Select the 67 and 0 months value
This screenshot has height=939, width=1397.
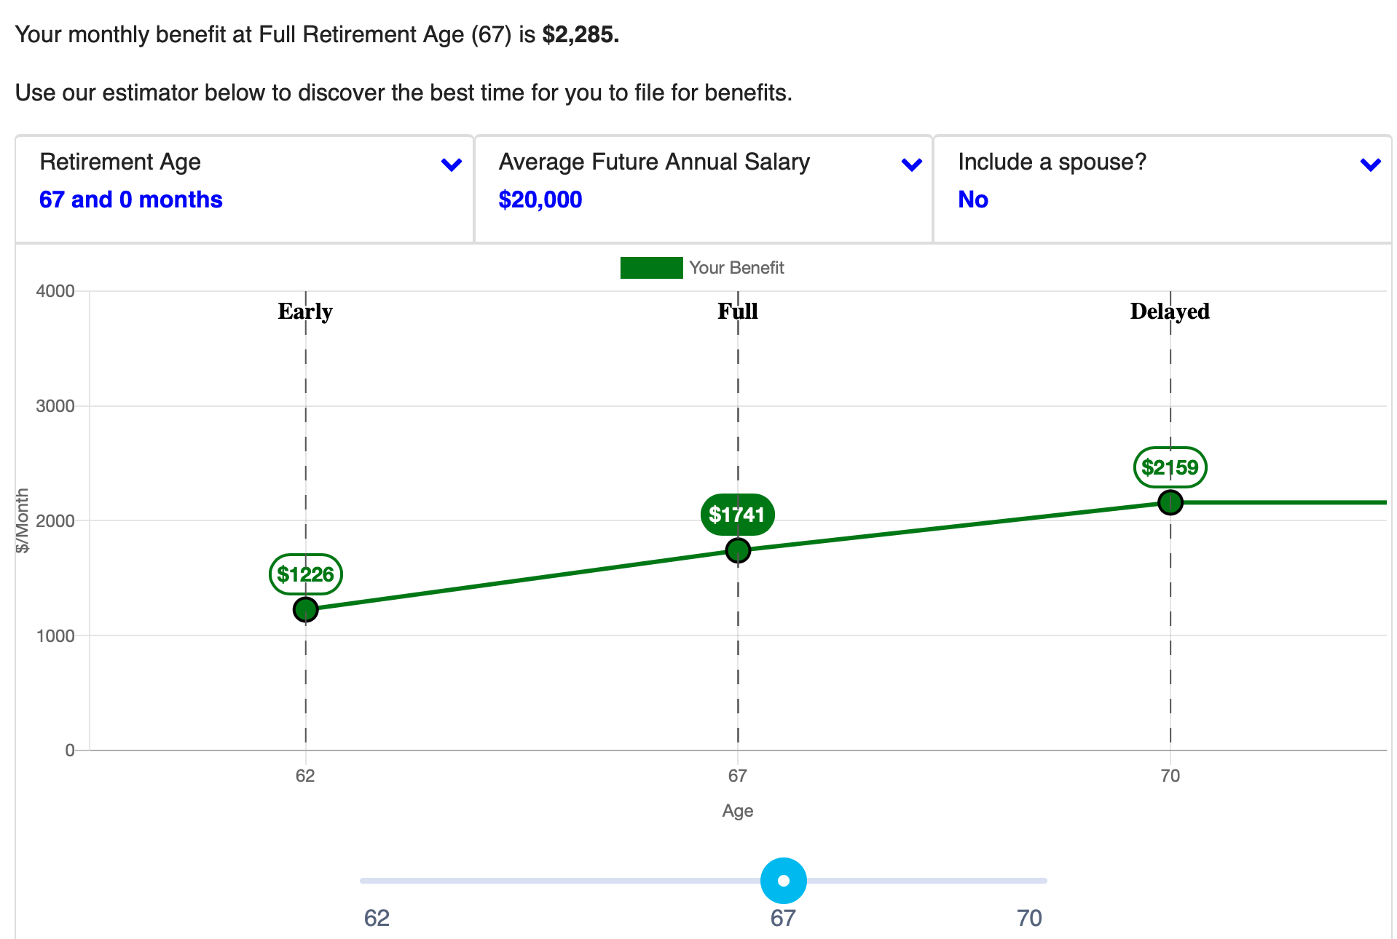click(x=130, y=199)
